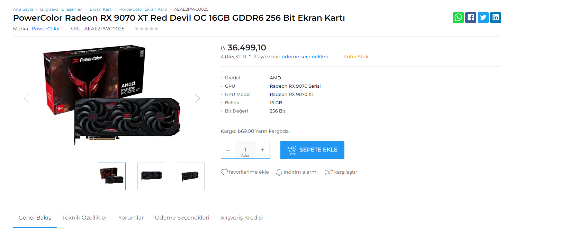This screenshot has width=577, height=233.
Task: Share product on Facebook icon
Action: click(x=470, y=18)
